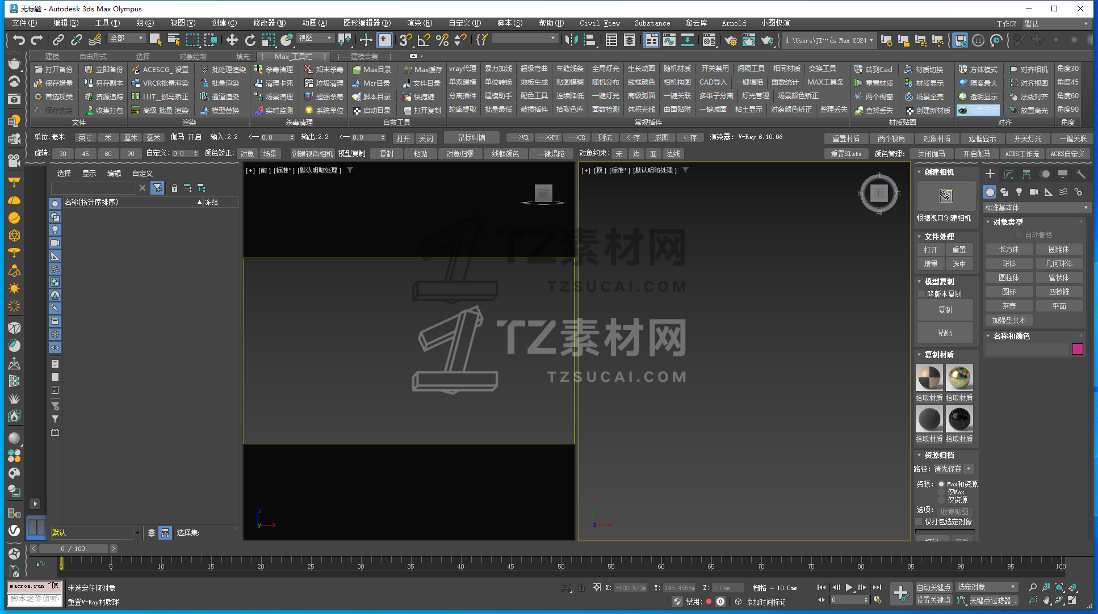Open the 标准基本体 primitives dropdown

point(1036,208)
